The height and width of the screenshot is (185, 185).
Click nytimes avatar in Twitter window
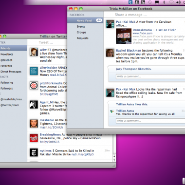tap(34, 152)
